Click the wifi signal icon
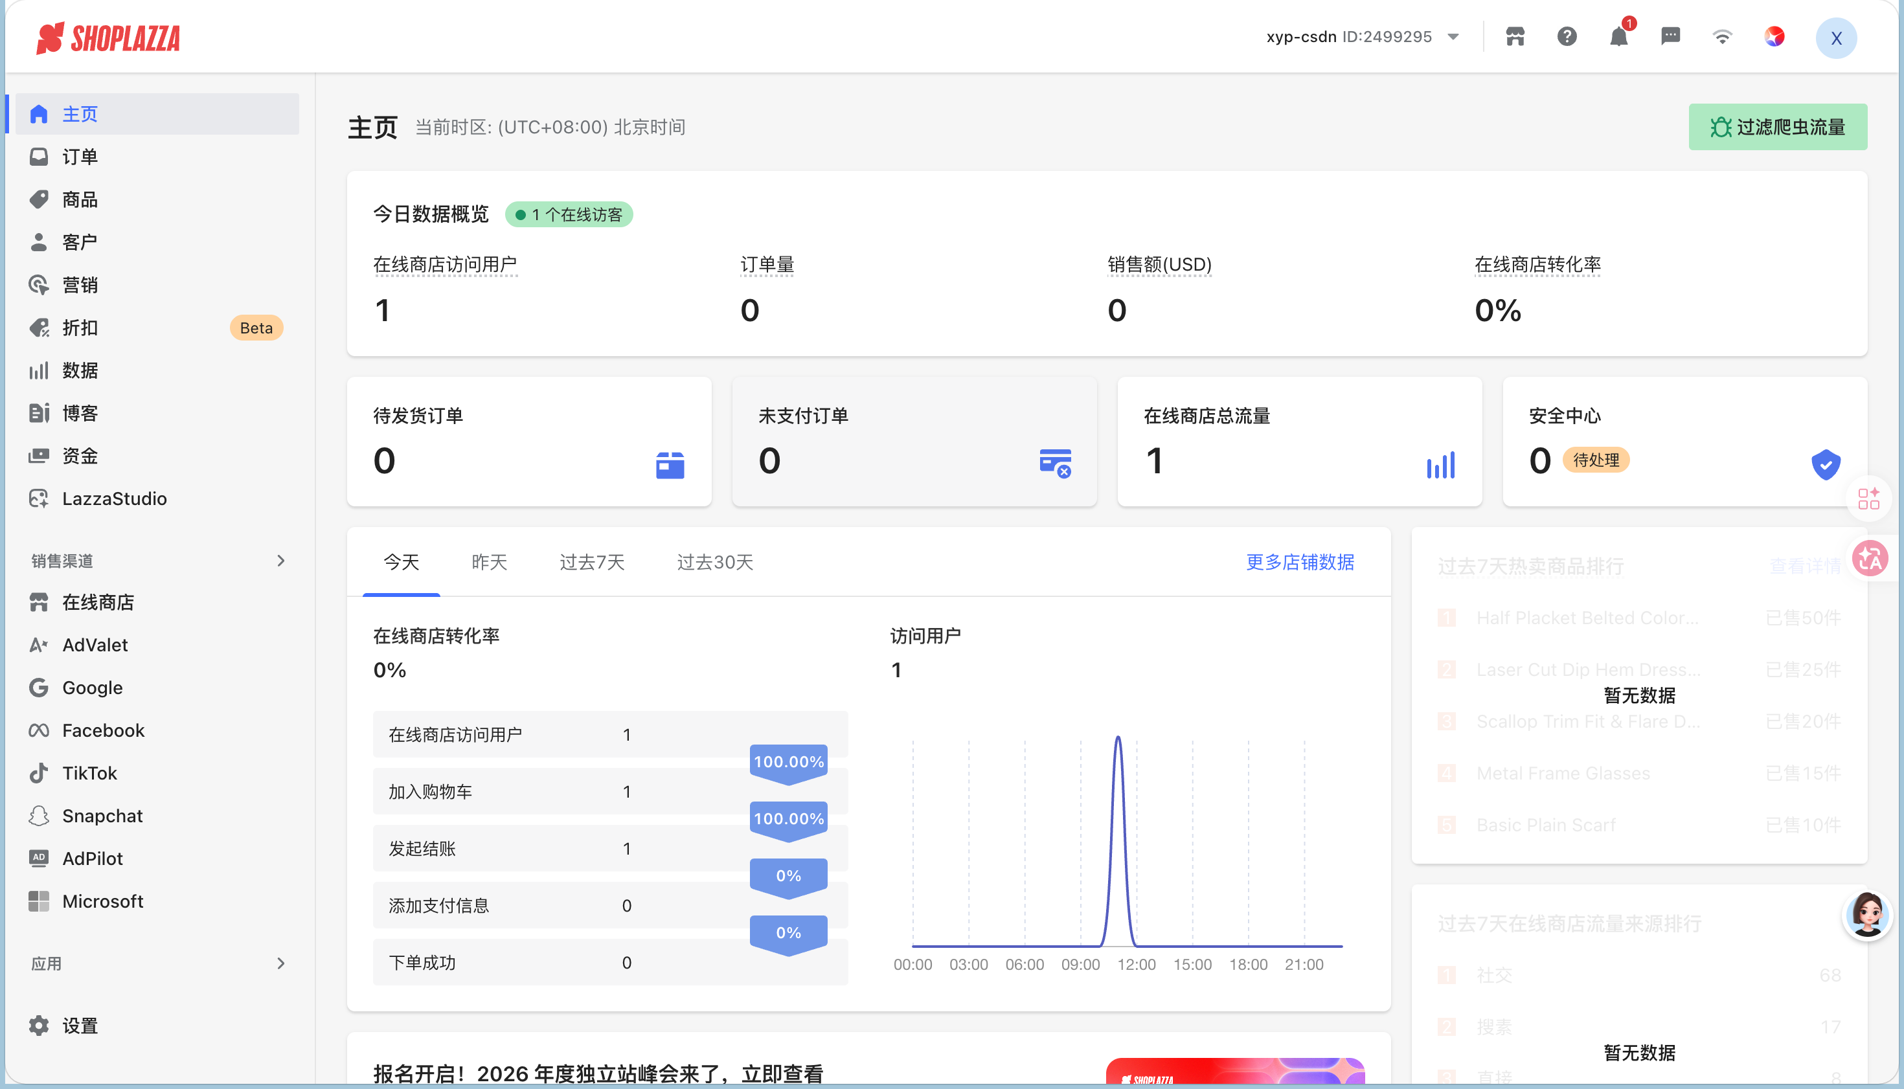This screenshot has width=1904, height=1089. [x=1722, y=37]
